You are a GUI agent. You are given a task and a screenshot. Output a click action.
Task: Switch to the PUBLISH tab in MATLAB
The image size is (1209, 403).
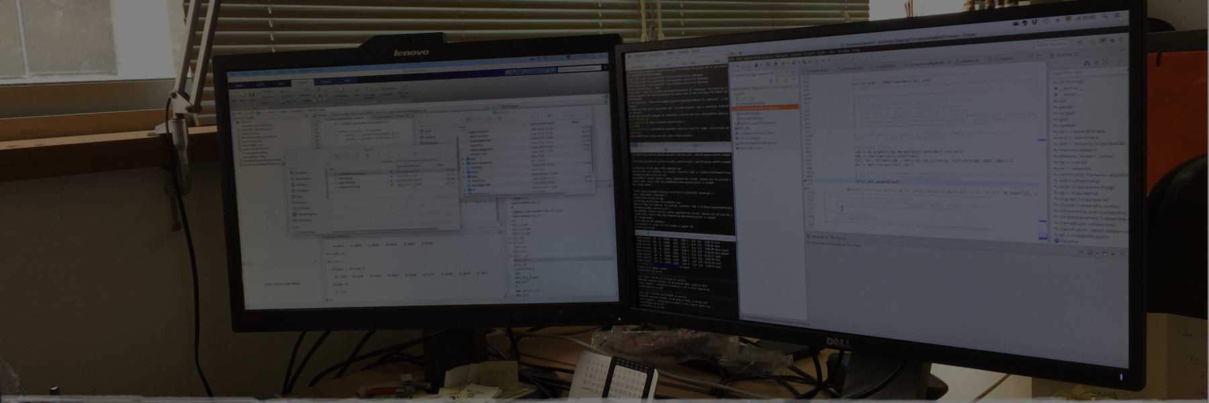325,81
